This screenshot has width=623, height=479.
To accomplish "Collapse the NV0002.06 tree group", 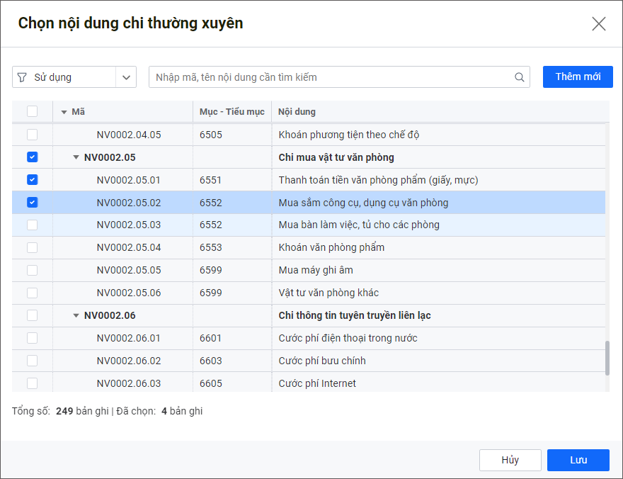I will [x=76, y=316].
